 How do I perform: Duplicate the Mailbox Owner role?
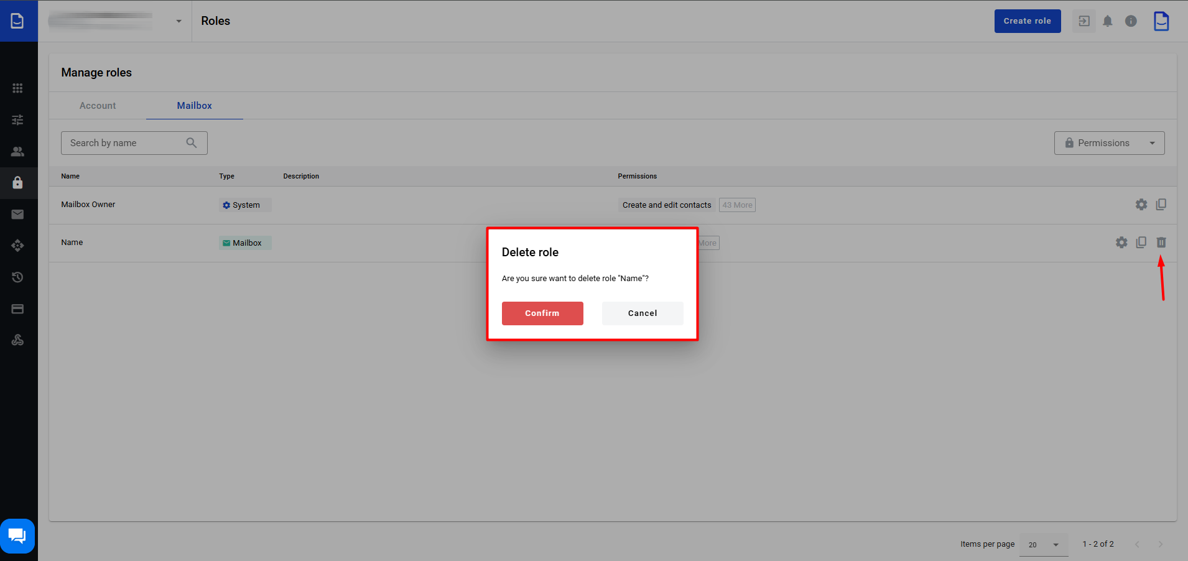(1161, 205)
